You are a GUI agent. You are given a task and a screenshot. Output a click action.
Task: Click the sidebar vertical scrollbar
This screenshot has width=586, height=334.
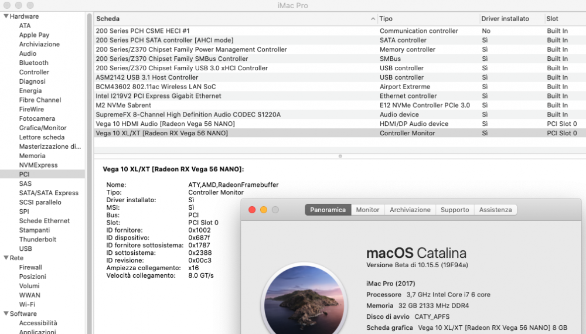pos(89,173)
